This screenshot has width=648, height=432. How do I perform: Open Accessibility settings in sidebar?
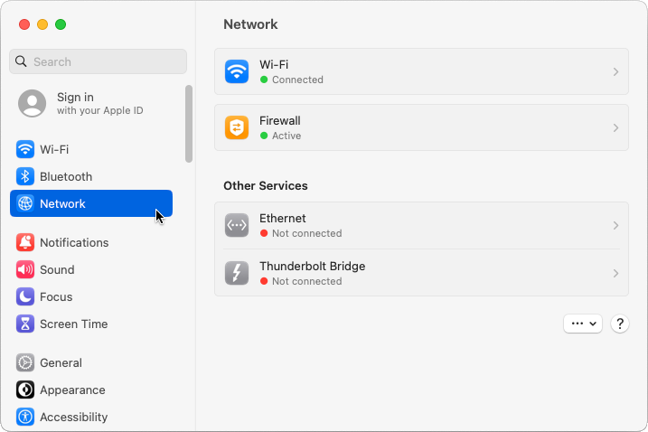click(x=73, y=417)
